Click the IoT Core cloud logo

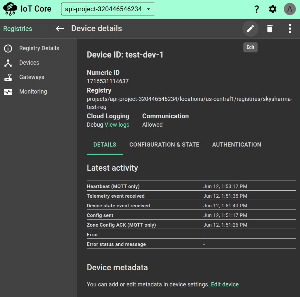pos(10,9)
